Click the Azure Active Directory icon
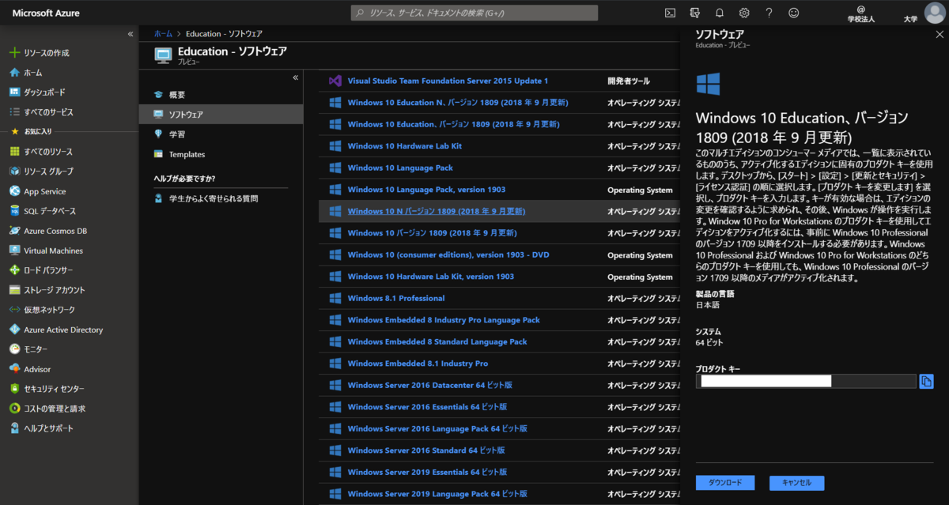This screenshot has height=505, width=949. [14, 330]
